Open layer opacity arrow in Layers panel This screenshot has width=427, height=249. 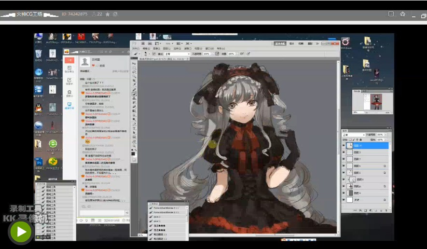coord(386,135)
